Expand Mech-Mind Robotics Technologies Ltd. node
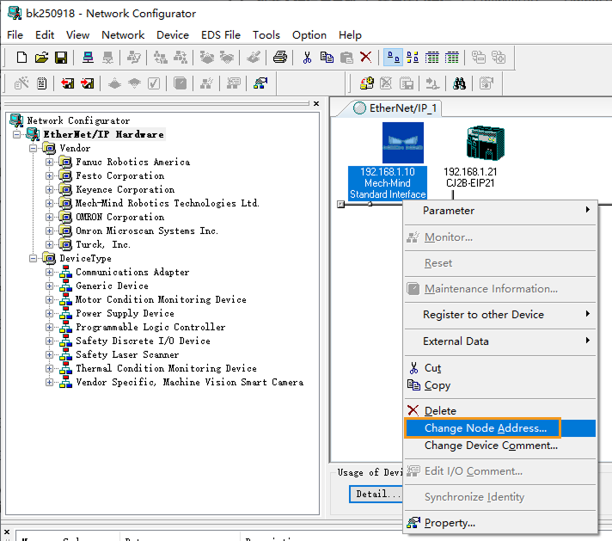 point(49,203)
